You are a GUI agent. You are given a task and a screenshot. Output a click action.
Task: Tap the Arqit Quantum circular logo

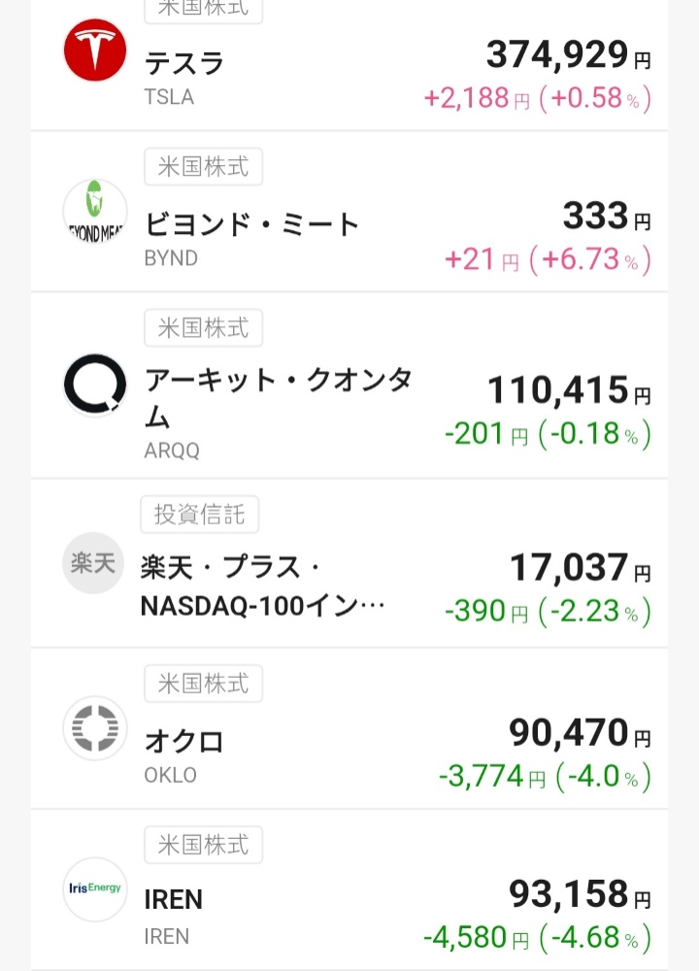coord(95,384)
